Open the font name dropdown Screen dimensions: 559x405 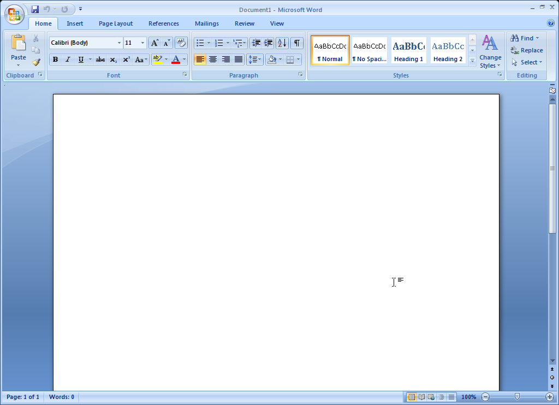pyautogui.click(x=119, y=43)
